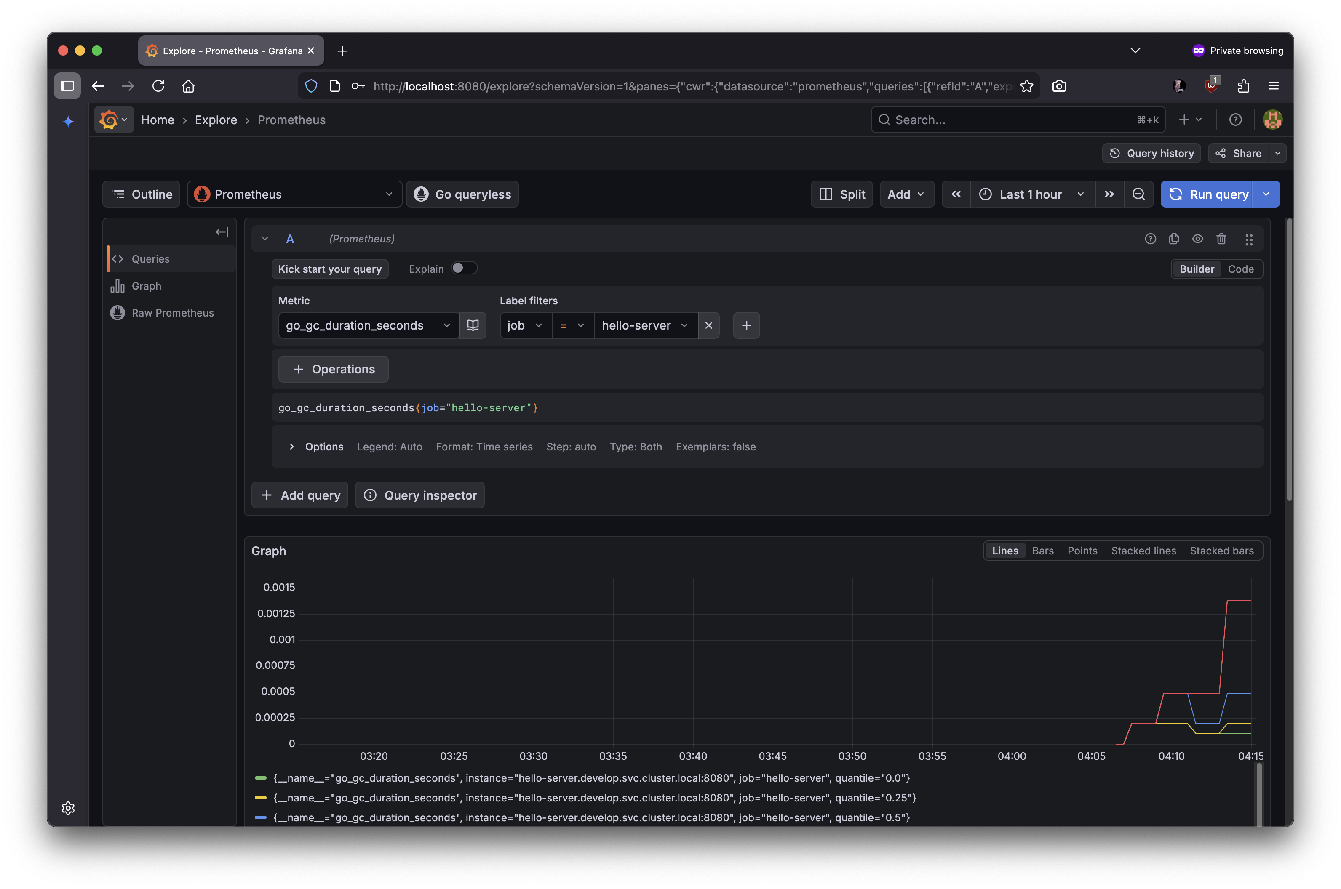
Task: Open the Grafana settings gear icon
Action: click(68, 808)
